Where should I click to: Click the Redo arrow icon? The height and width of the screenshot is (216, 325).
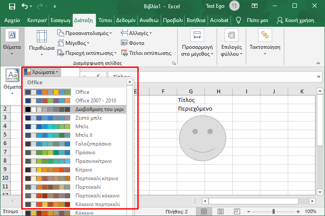[39, 6]
